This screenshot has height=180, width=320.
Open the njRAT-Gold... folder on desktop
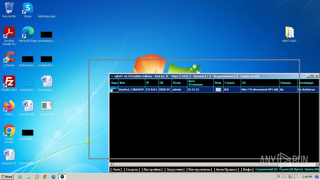click(x=290, y=34)
